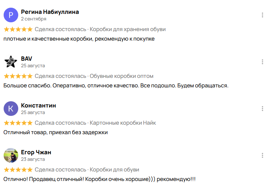This screenshot has height=189, width=276.
Task: Open listing «Коробки для хранения обуви»
Action: pyautogui.click(x=128, y=29)
